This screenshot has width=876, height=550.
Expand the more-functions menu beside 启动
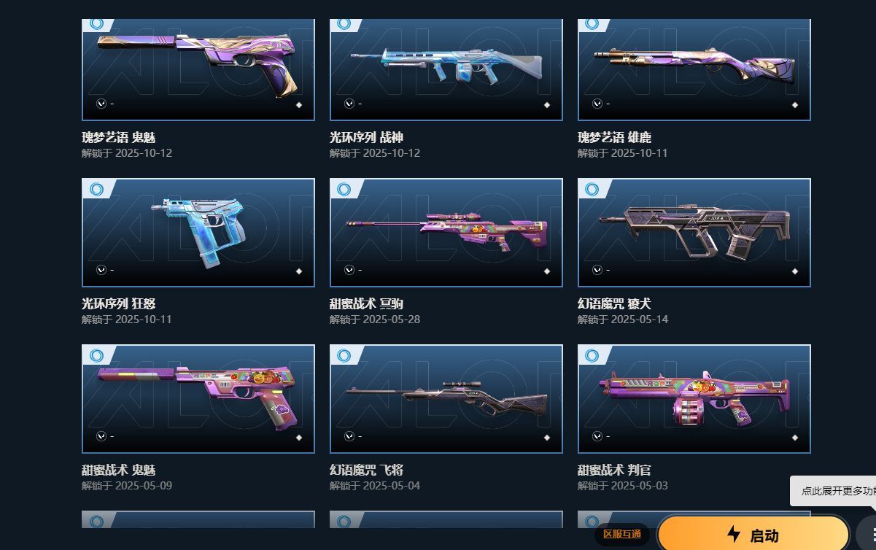pyautogui.click(x=868, y=533)
